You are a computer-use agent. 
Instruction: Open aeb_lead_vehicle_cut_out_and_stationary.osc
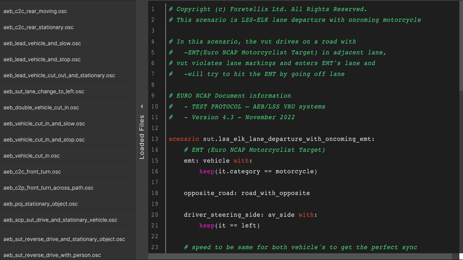[x=59, y=75]
